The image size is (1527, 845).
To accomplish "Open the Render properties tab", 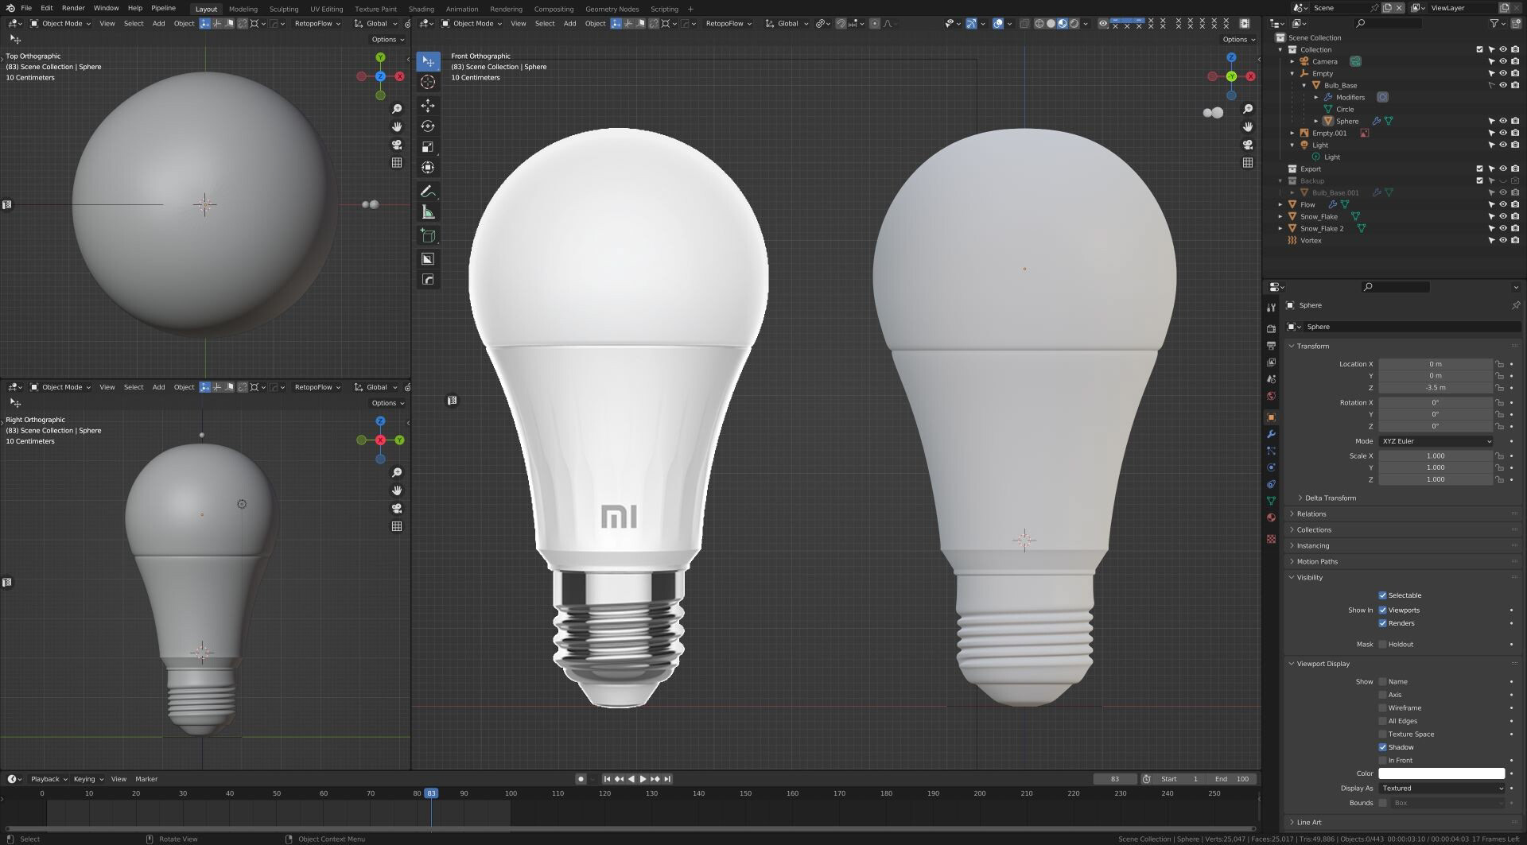I will [x=1271, y=328].
